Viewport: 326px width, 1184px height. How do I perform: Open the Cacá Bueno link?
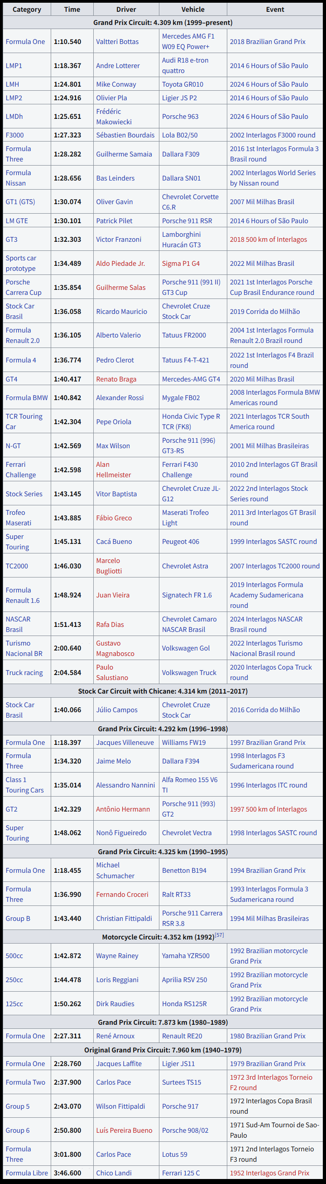coord(114,542)
